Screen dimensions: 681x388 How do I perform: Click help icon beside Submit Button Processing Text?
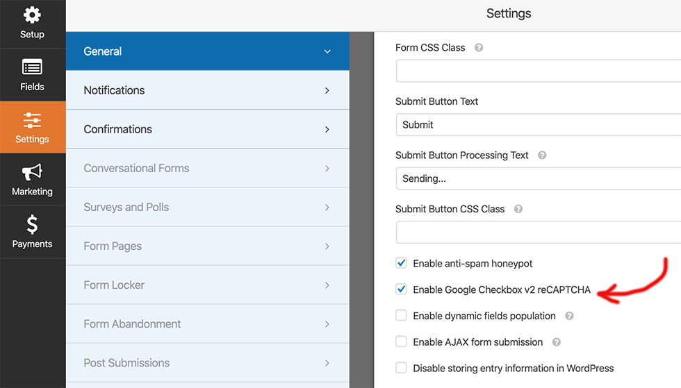tap(542, 155)
